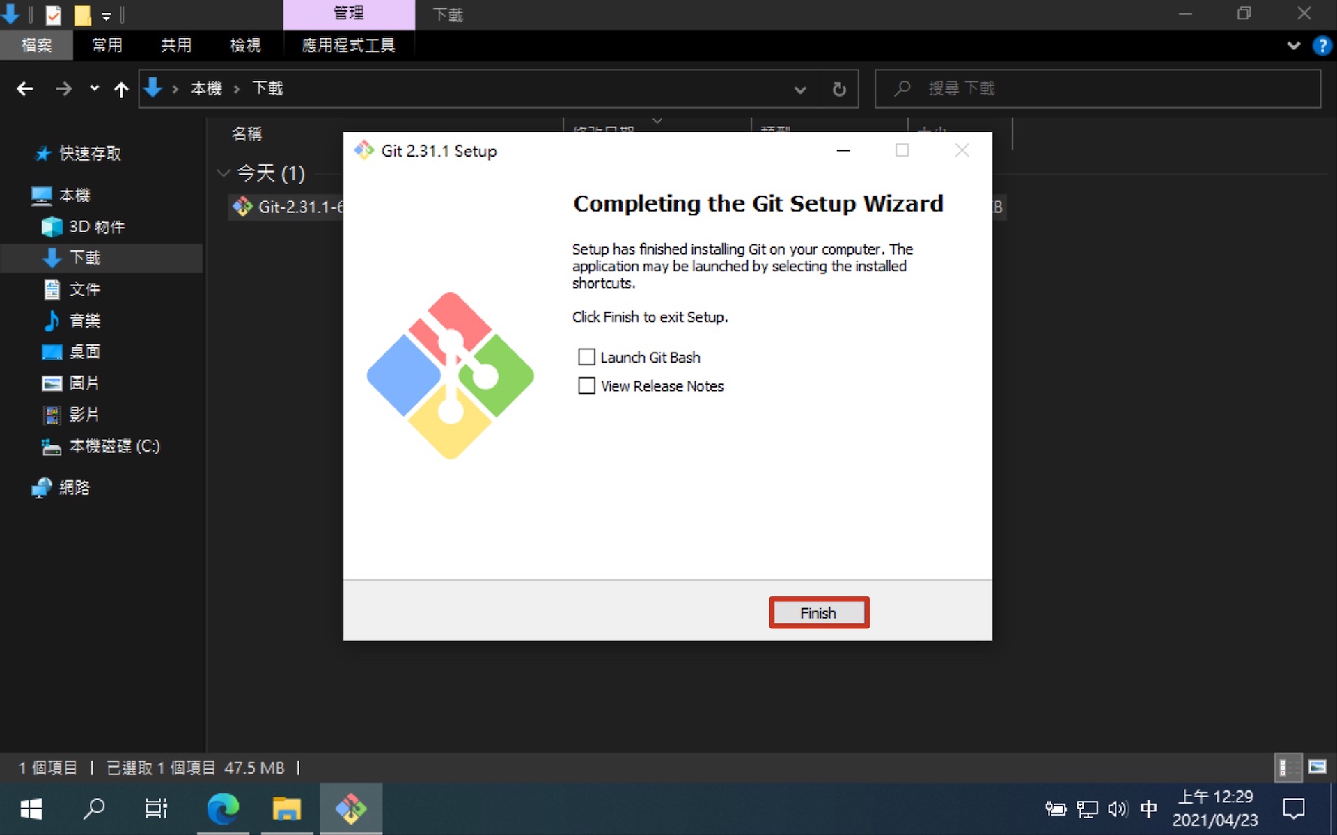Click the properties quick access icon

click(54, 15)
